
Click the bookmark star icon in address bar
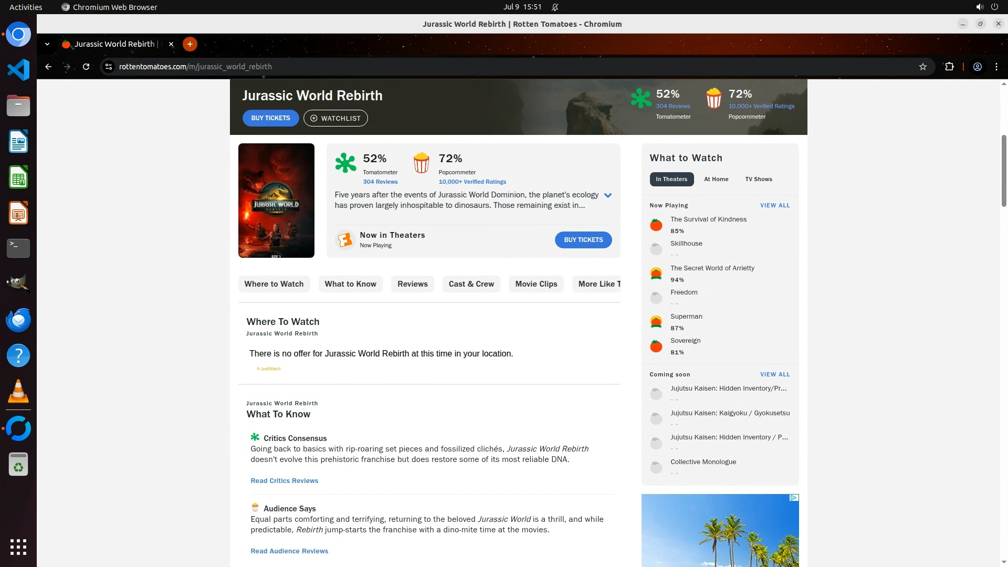pos(923,67)
